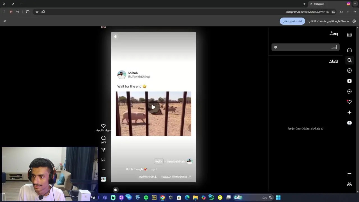Screen dimensions: 359x202
Task: Open WhatsApp from the taskbar
Action: 211,198
